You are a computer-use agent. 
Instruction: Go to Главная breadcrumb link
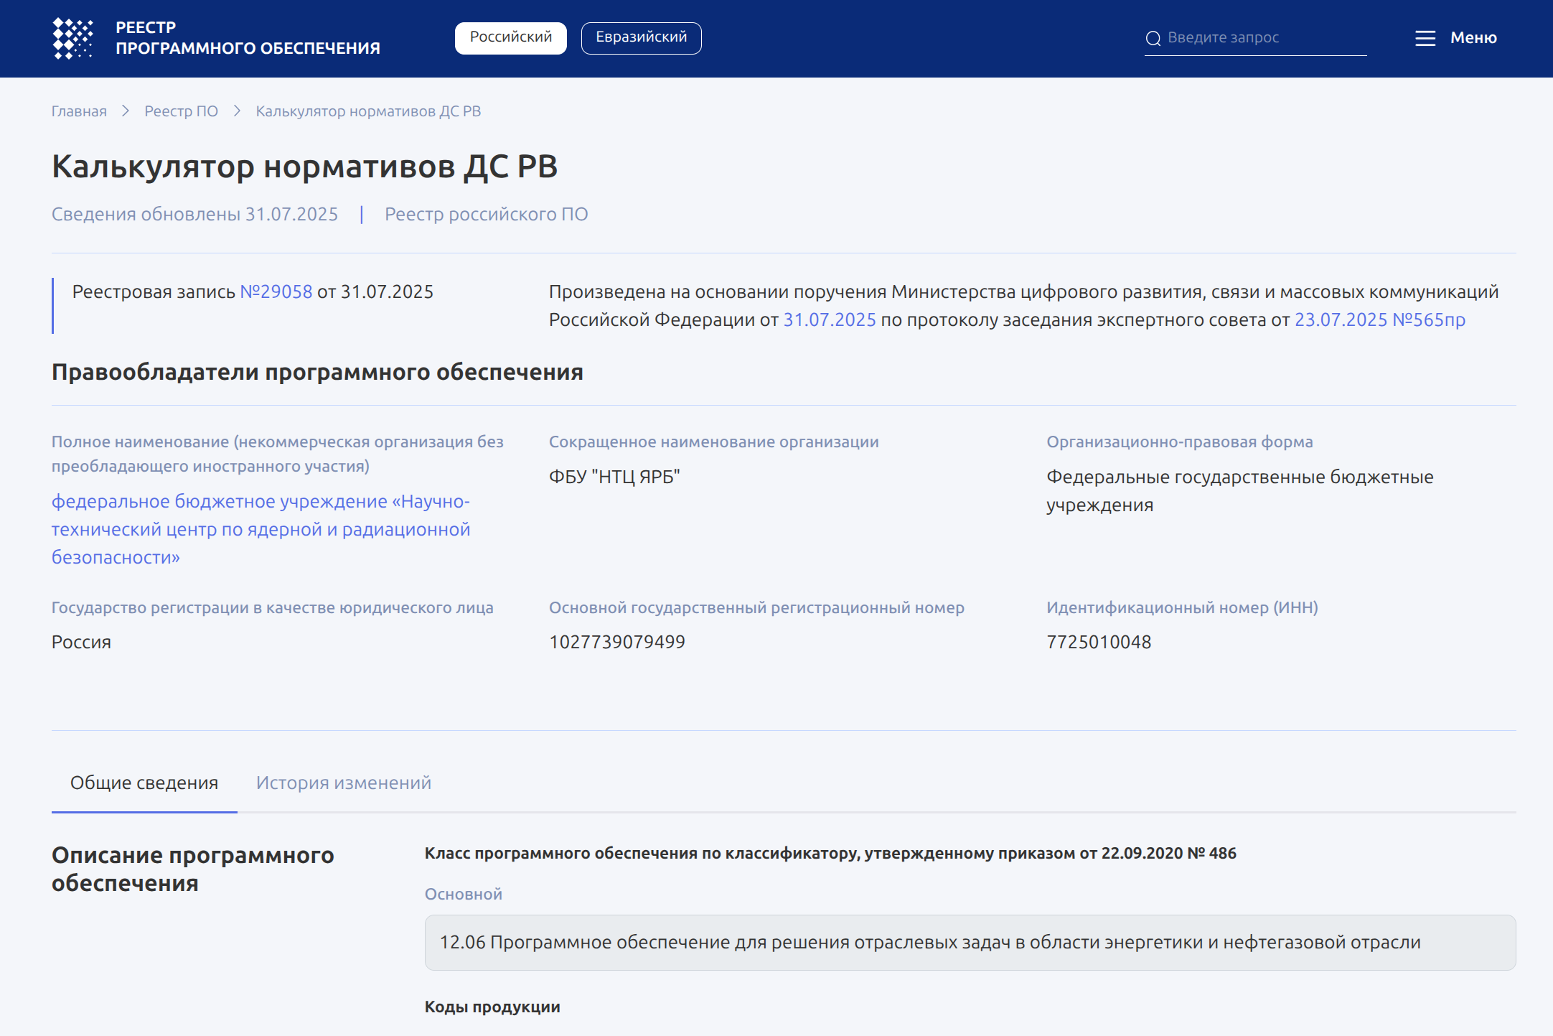[79, 111]
